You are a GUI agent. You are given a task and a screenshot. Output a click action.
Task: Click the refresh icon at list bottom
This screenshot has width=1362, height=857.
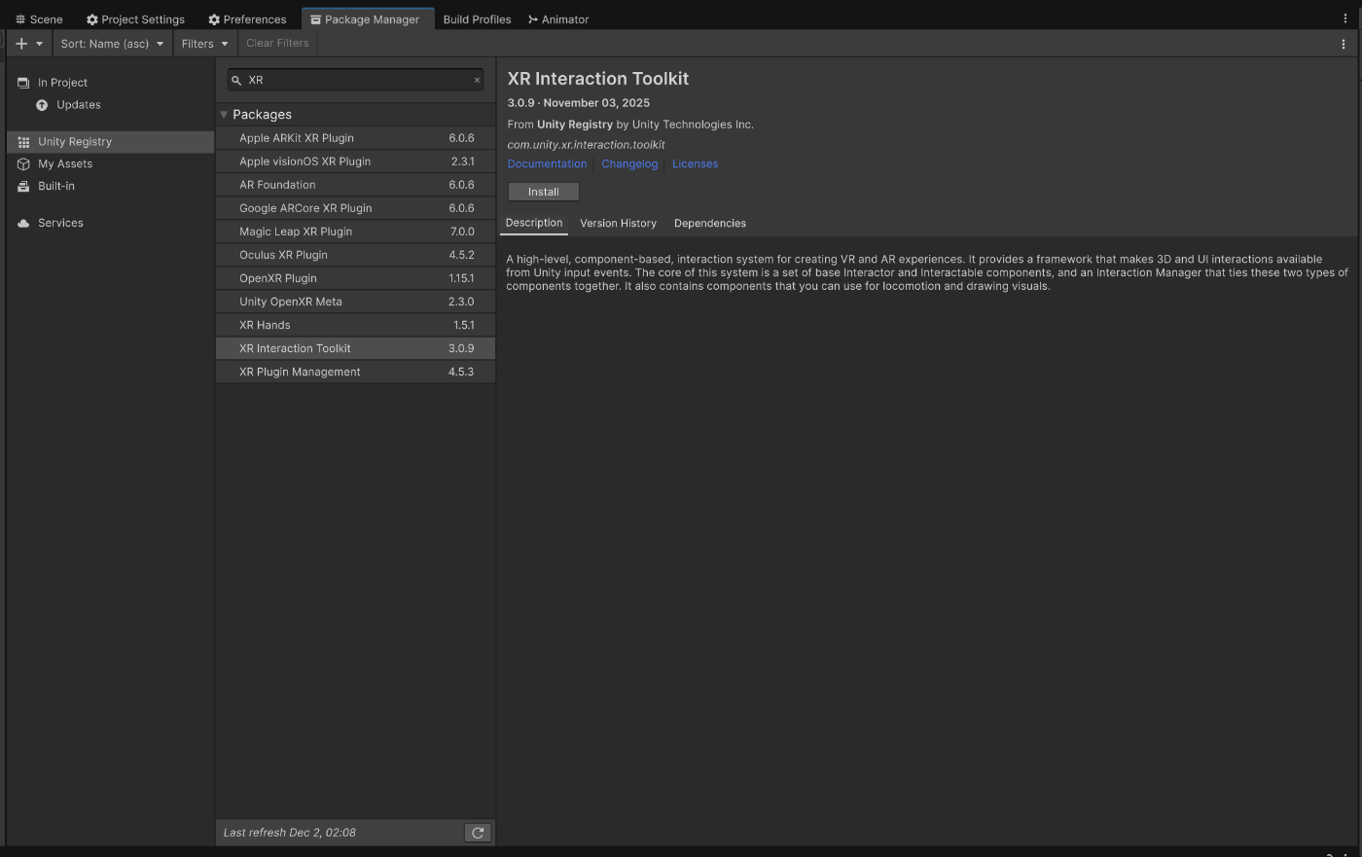[x=478, y=833]
